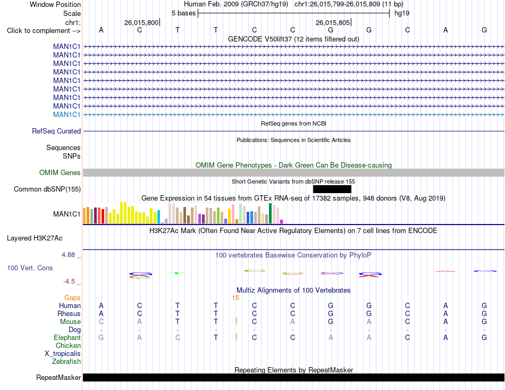This screenshot has height=390, width=505.
Task: Click the OMIM Genes label
Action: pos(60,173)
